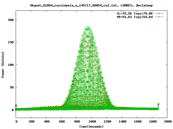Viewport: 173px width, 129px height.
Task: Click the red XL legend line sample
Action: pyautogui.click(x=159, y=13)
